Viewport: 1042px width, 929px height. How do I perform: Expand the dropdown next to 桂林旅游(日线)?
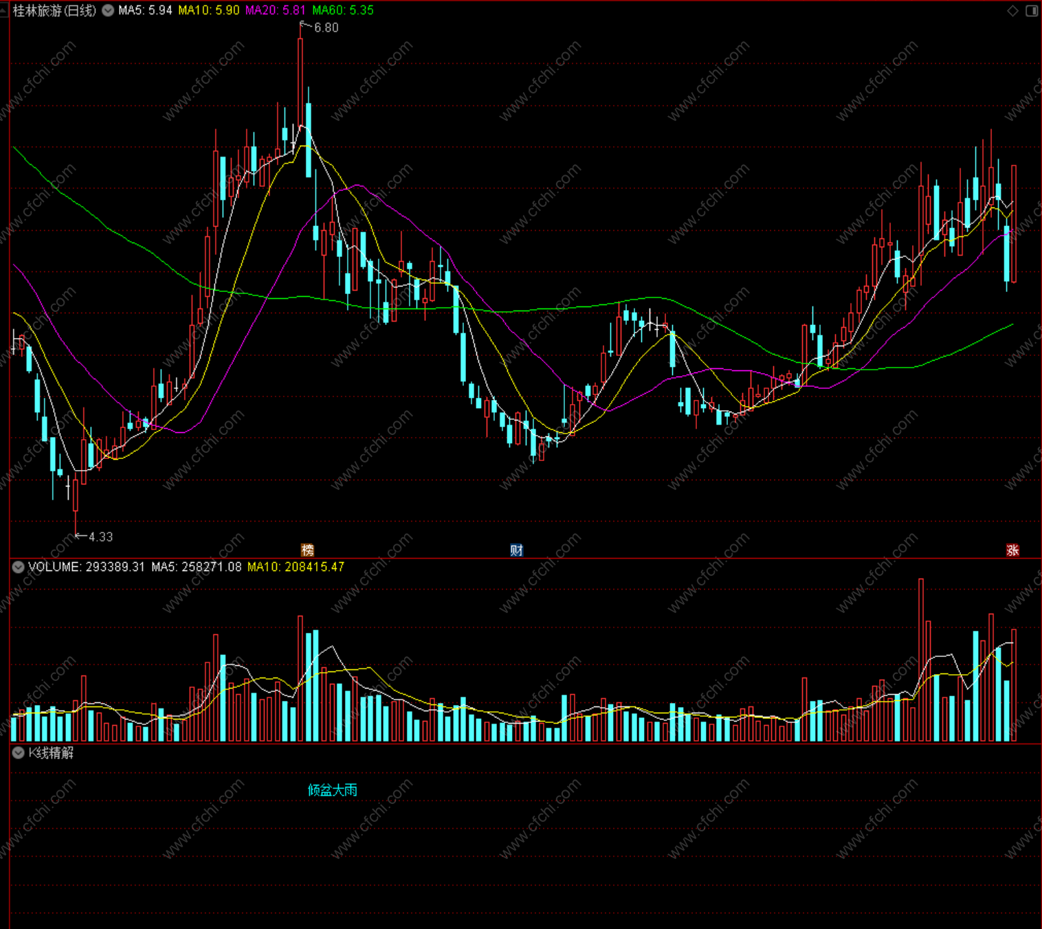pyautogui.click(x=108, y=10)
